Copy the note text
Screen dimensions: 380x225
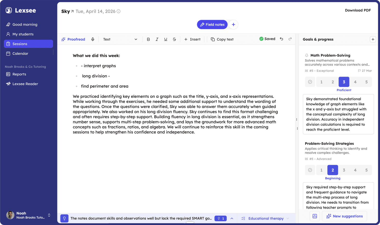coord(222,39)
